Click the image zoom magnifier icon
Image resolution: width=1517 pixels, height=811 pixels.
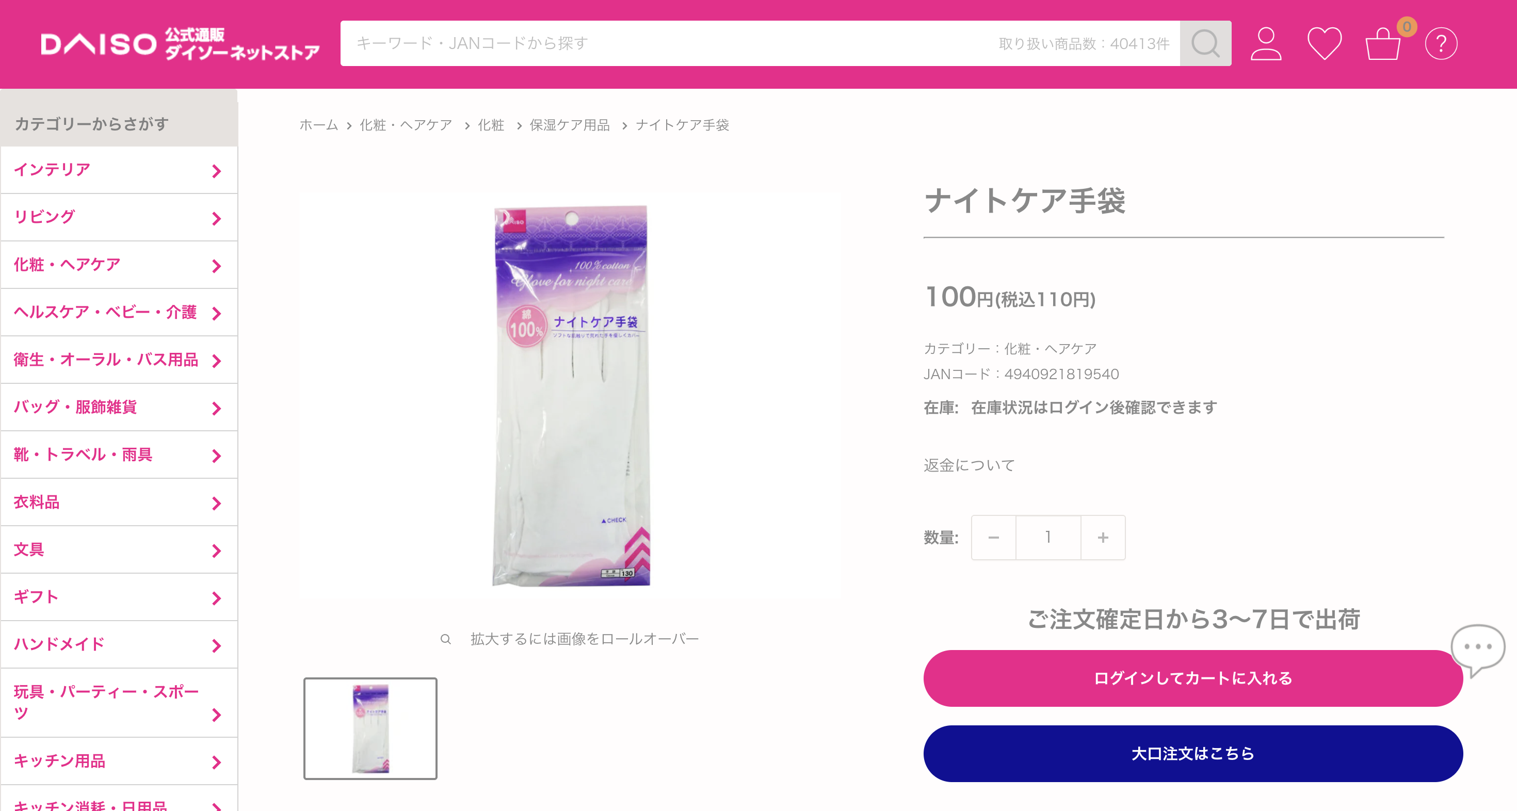446,639
